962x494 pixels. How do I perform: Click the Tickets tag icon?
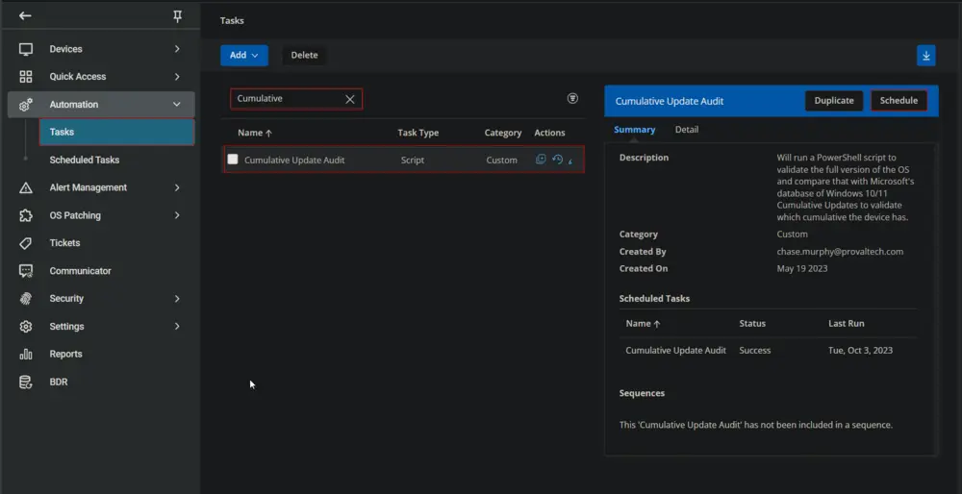click(x=26, y=243)
